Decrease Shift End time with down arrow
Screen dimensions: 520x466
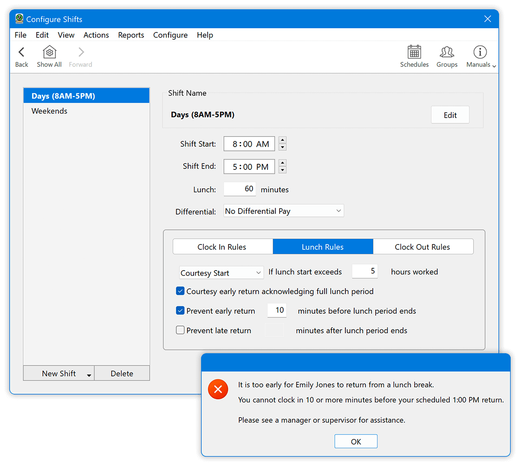click(283, 170)
